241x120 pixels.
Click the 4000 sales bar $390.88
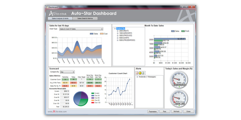tap(157, 52)
